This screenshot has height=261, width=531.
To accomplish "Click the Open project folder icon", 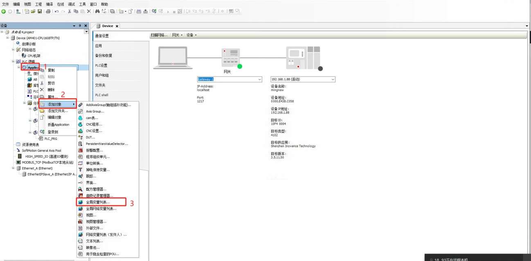I will [x=33, y=11].
